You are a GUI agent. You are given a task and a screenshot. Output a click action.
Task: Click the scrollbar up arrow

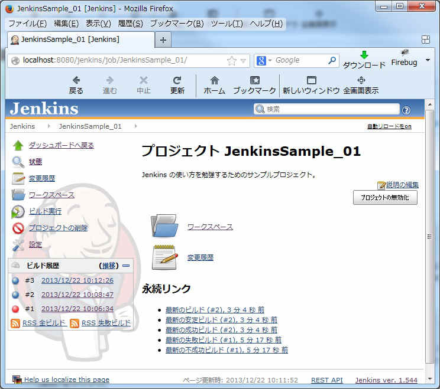click(429, 105)
